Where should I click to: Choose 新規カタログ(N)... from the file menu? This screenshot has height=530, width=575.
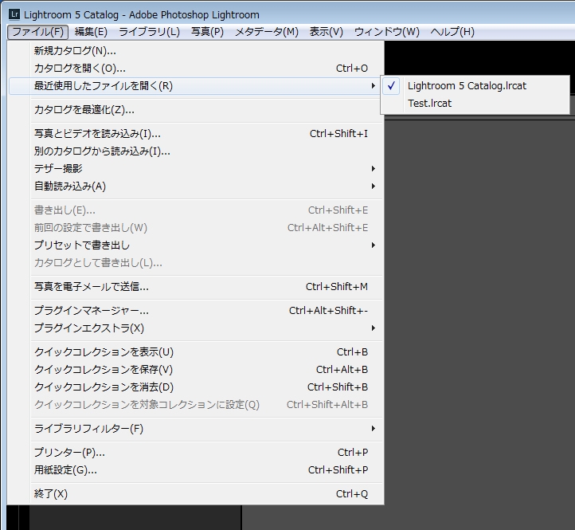(x=196, y=51)
